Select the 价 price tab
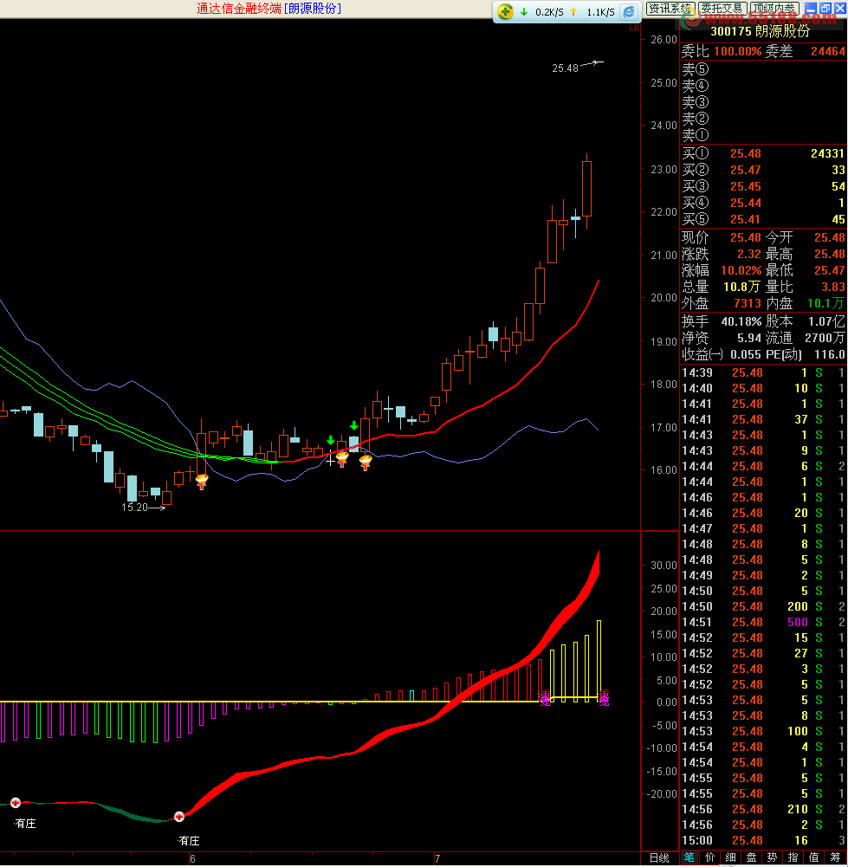The height and width of the screenshot is (867, 848). coord(709,857)
